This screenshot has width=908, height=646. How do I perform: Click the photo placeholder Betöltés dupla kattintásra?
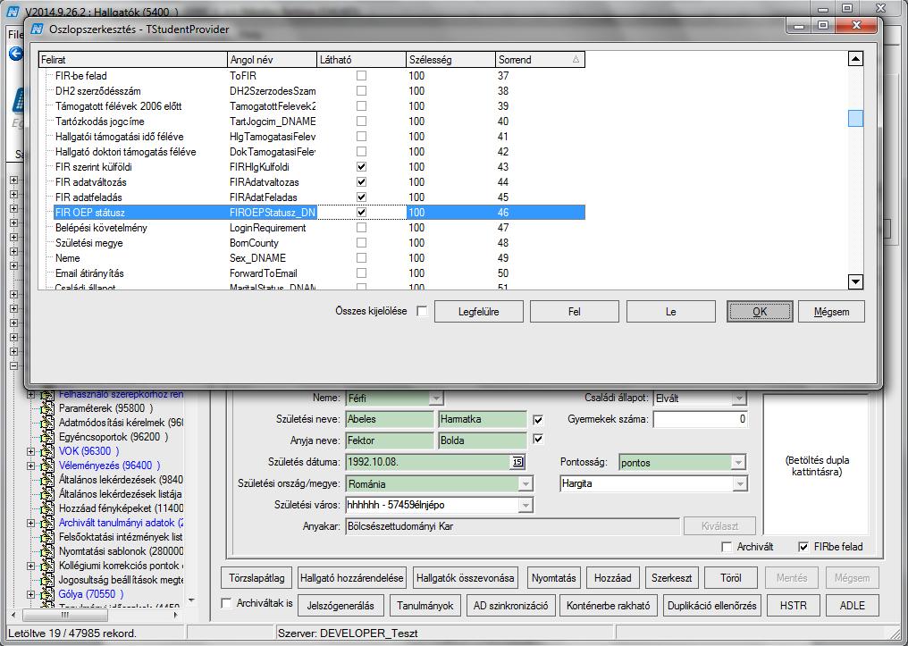pyautogui.click(x=816, y=465)
